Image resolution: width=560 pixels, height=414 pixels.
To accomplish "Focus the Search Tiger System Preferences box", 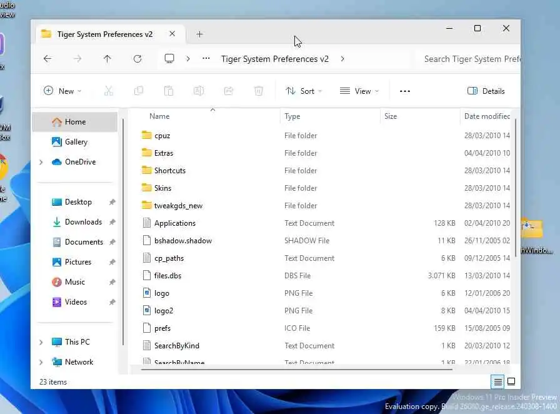I will 469,59.
